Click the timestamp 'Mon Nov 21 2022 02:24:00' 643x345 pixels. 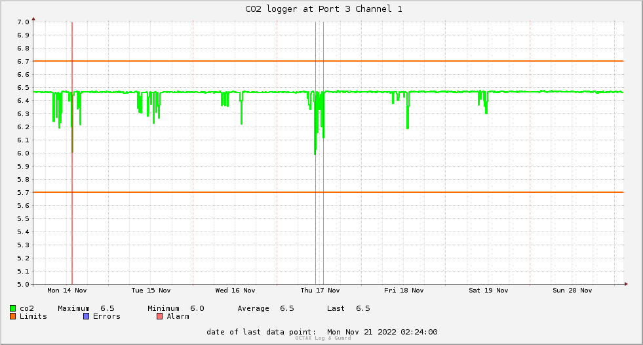(382, 332)
